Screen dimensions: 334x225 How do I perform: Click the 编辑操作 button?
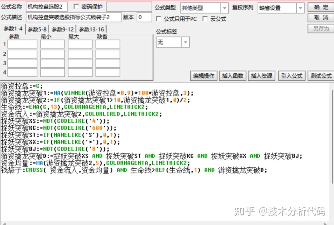pos(204,76)
